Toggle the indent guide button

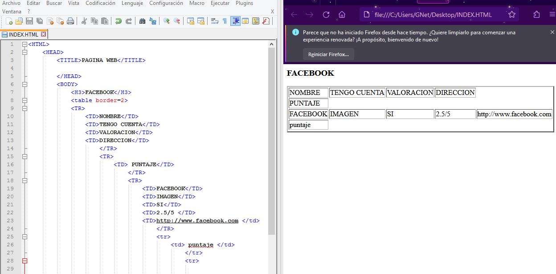(x=235, y=21)
